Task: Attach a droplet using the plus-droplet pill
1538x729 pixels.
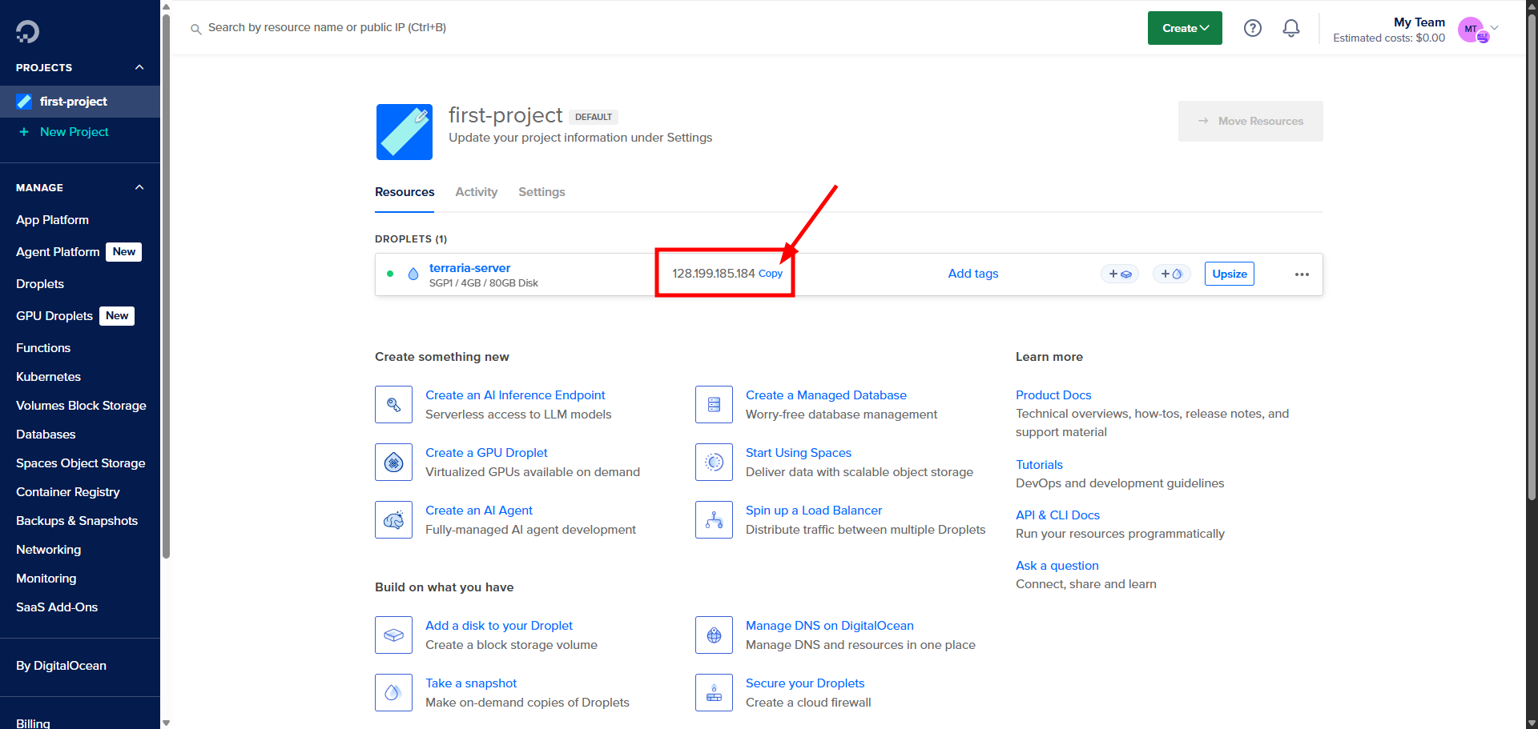Action: 1171,274
